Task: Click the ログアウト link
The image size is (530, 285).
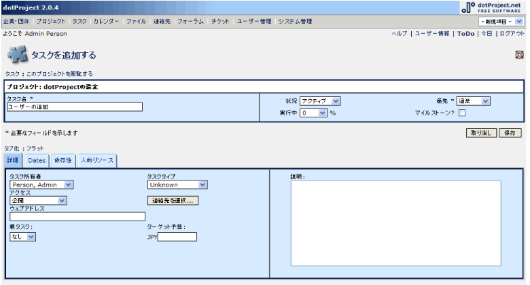Action: [x=512, y=33]
